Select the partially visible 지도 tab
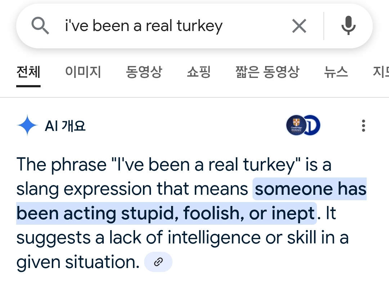Image resolution: width=389 pixels, height=303 pixels. (x=381, y=72)
